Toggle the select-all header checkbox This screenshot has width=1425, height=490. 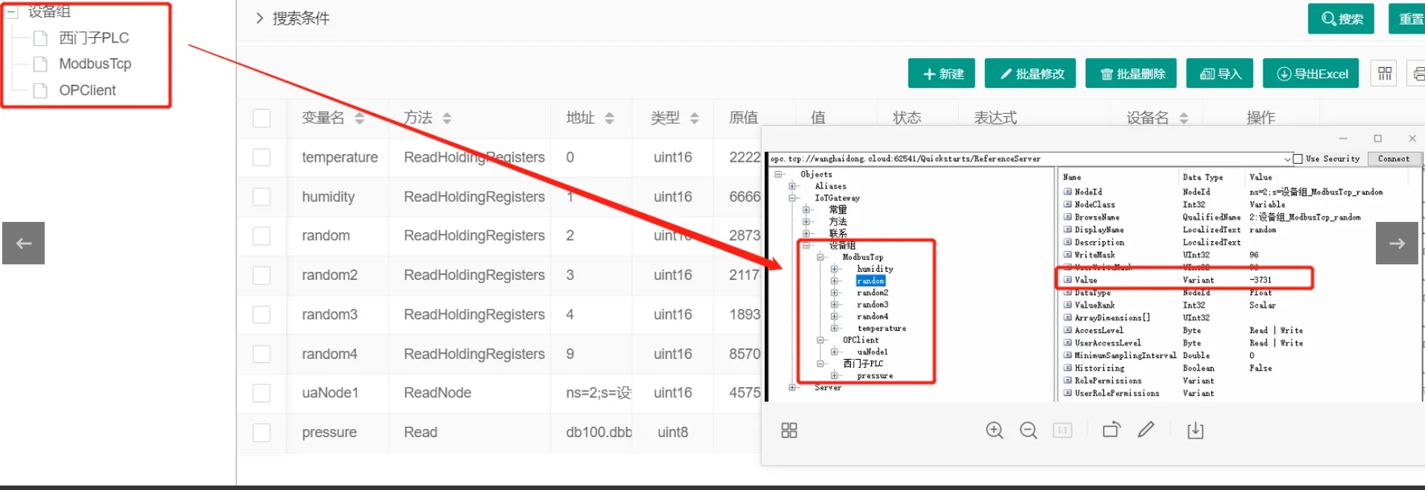click(261, 118)
